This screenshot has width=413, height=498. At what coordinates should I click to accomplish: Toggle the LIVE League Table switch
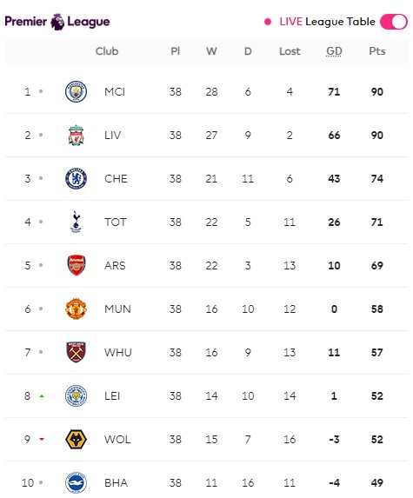coord(394,22)
